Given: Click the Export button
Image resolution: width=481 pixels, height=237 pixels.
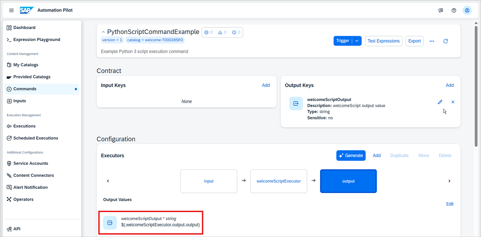Looking at the screenshot, I should [x=415, y=41].
